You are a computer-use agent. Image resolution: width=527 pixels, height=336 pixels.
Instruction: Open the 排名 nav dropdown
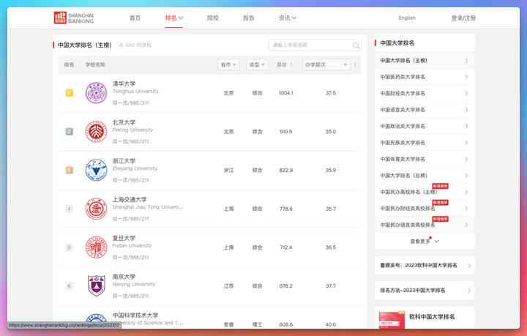point(173,18)
